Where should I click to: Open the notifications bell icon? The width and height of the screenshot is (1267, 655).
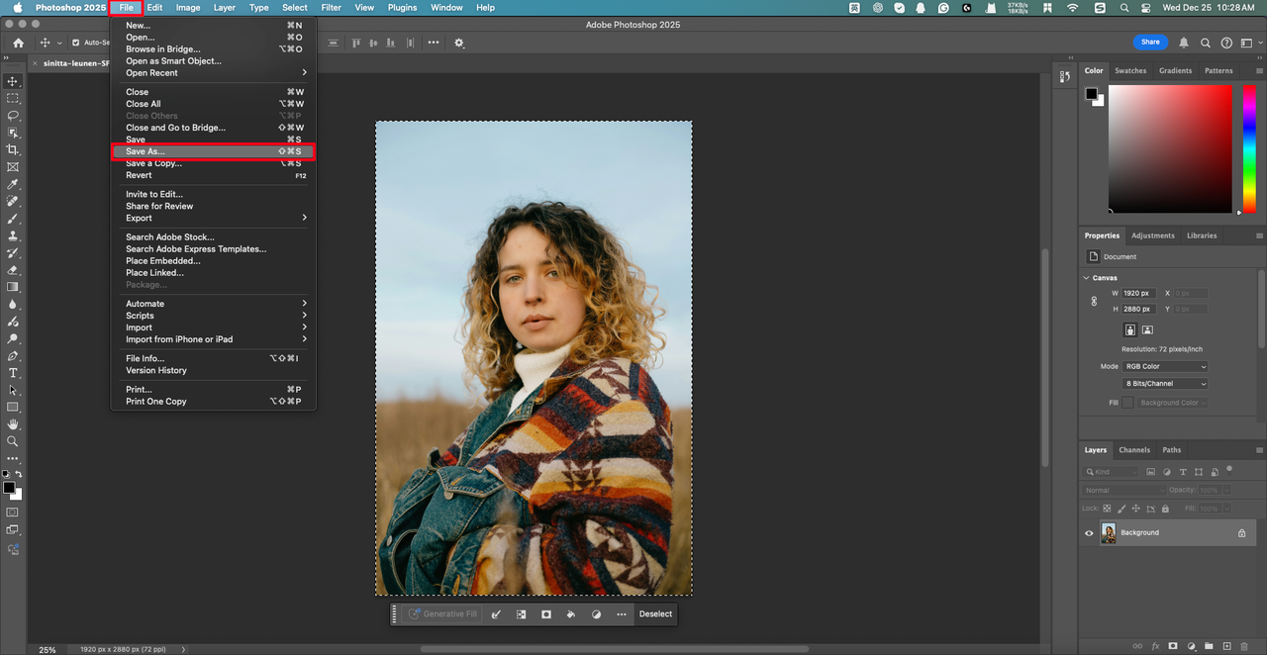1184,43
